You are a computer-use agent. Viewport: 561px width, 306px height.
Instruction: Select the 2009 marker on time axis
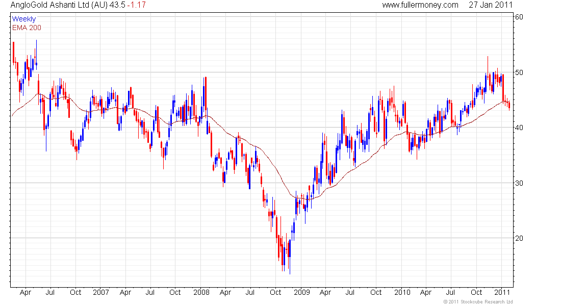tap(301, 293)
